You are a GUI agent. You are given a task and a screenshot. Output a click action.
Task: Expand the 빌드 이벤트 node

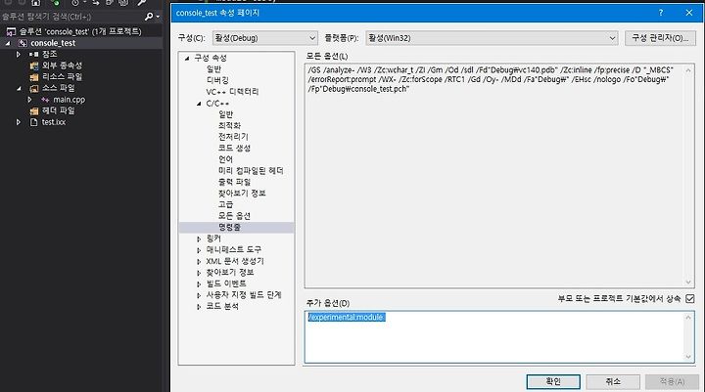point(199,283)
